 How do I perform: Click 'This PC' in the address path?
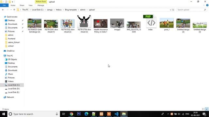click(25, 10)
